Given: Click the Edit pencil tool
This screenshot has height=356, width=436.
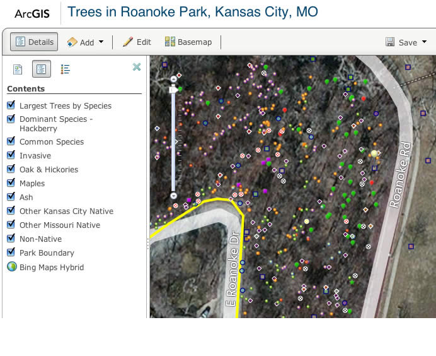Looking at the screenshot, I should coord(137,42).
